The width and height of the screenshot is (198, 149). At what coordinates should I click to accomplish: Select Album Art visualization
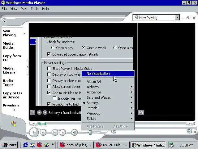108,82
